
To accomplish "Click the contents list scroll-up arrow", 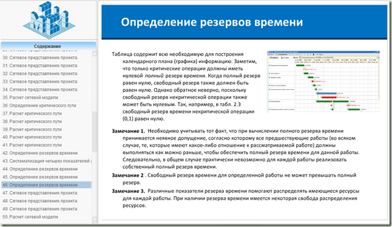I will click(x=95, y=53).
